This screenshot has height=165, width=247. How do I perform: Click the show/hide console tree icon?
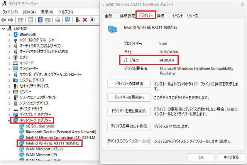[20, 20]
